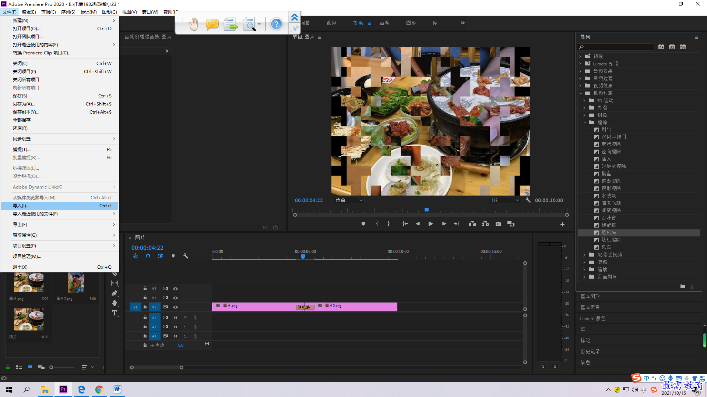Viewport: 707px width, 397px height.
Task: Click Add Marker button in program monitor
Action: click(363, 224)
